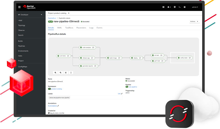Viewport: 220px width, 129px height.
Task: Click the May 16, 2023, 3:01 PM timestamp
Action: (57, 113)
